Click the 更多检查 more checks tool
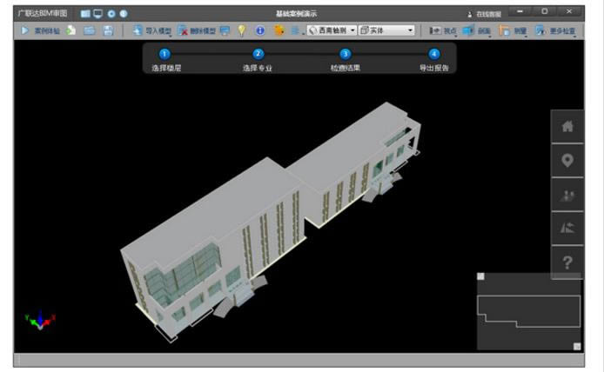Viewport: 604px width, 372px height. pos(555,30)
